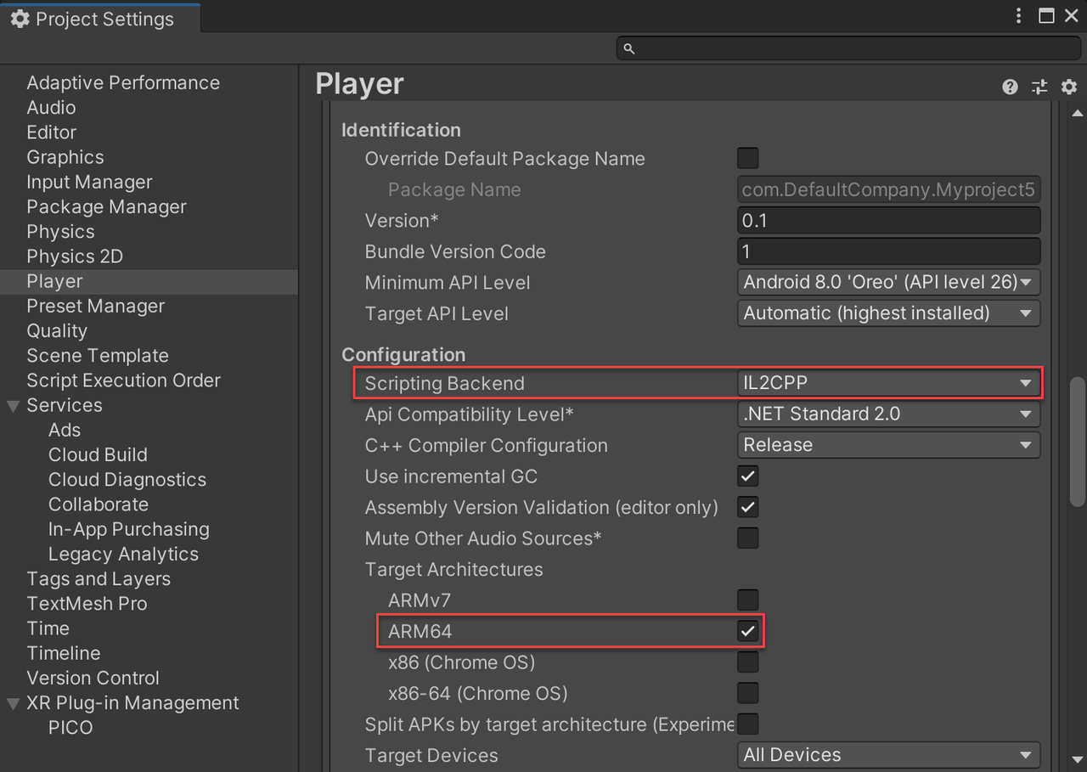The height and width of the screenshot is (772, 1087).
Task: Open the Minimum API Level dropdown
Action: point(889,282)
